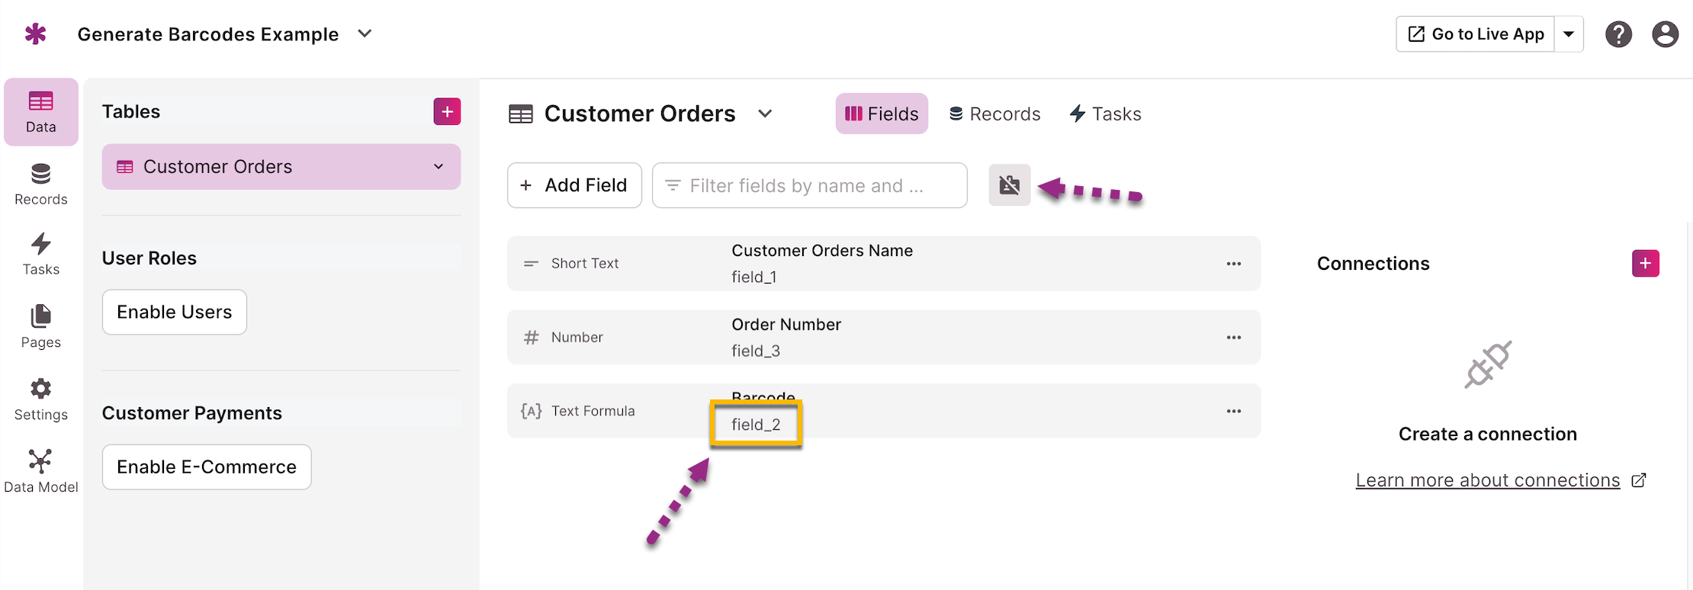Open Settings in the left sidebar
Image resolution: width=1693 pixels, height=590 pixels.
point(41,399)
